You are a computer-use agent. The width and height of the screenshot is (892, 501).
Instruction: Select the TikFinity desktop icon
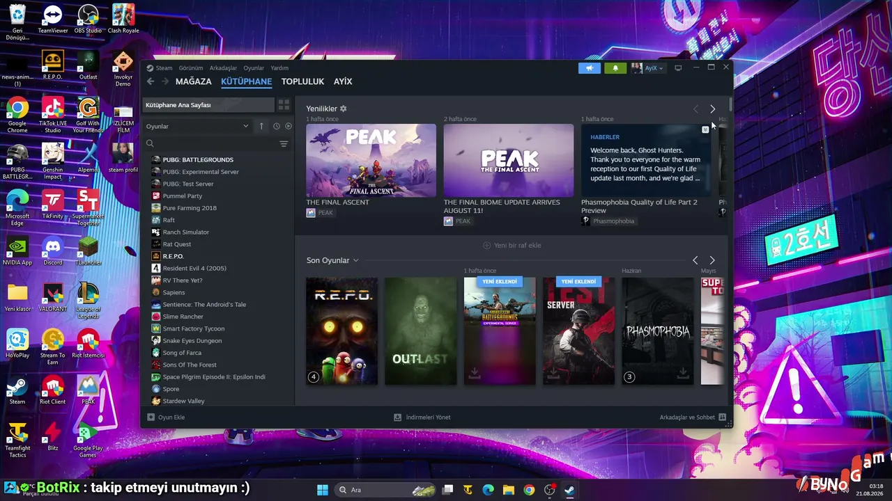[53, 205]
